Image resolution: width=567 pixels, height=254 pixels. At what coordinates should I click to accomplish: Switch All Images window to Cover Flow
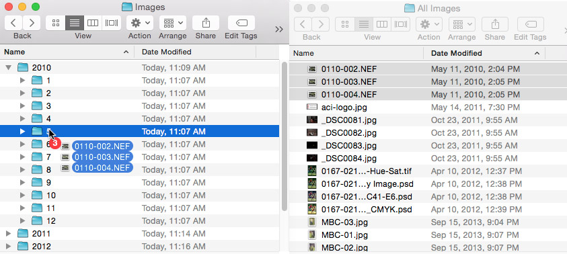(x=401, y=24)
